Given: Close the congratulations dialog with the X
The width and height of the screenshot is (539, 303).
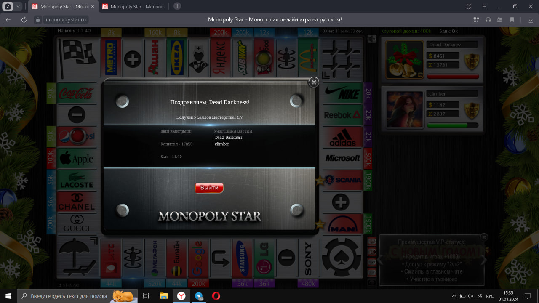Looking at the screenshot, I should coord(314,82).
